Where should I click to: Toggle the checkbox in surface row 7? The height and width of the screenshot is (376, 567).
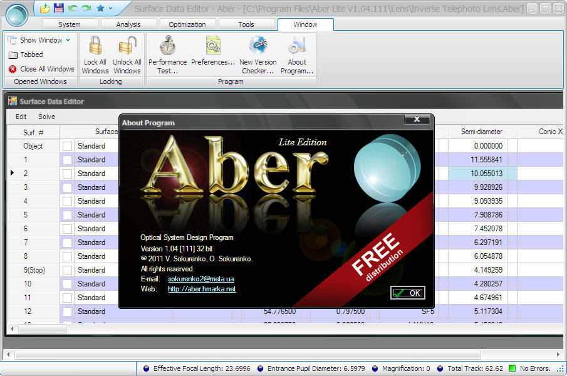click(x=67, y=243)
